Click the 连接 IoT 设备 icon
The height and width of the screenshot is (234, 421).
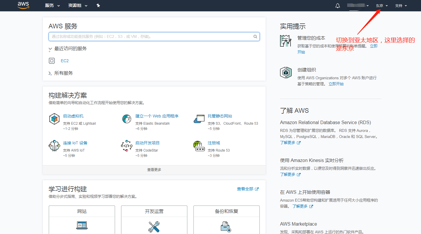coord(54,146)
